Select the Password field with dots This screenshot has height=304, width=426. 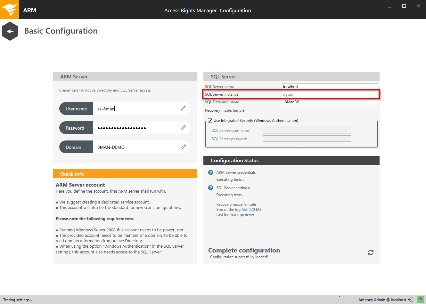(x=136, y=128)
